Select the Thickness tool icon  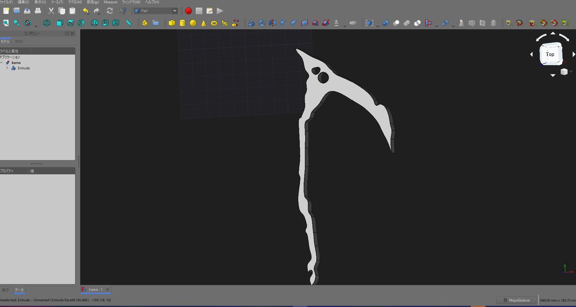353,23
